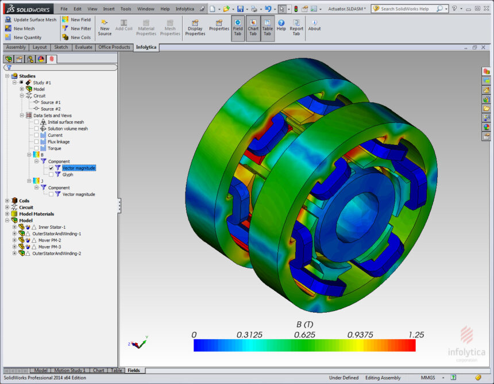
Task: Uncheck B Vector magnitude checkbox
Action: [51, 168]
